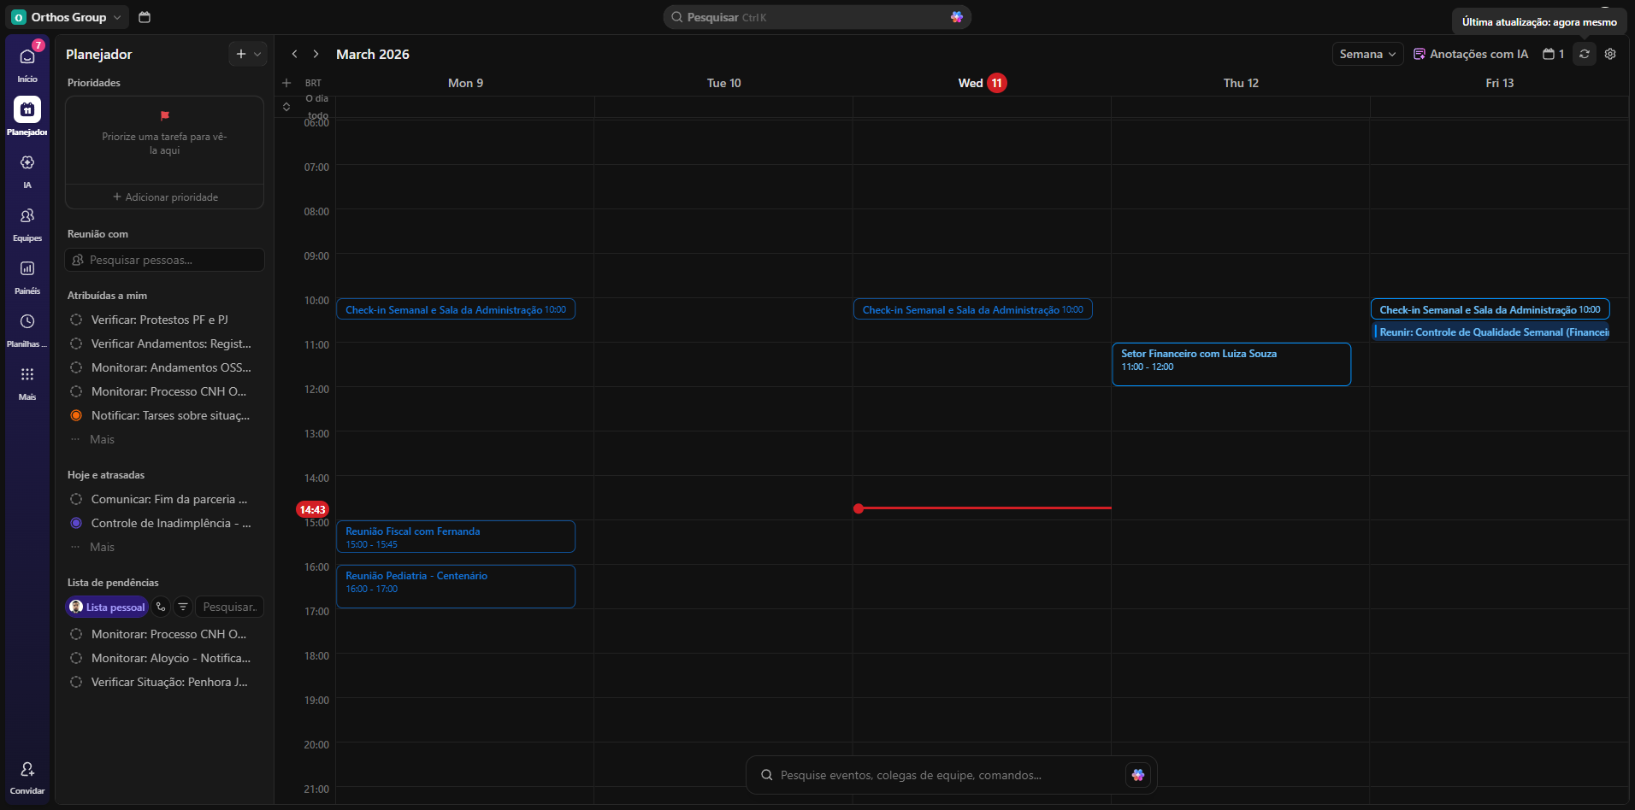Click the filter icon in Lista de pendências
Image resolution: width=1635 pixels, height=810 pixels.
(183, 607)
